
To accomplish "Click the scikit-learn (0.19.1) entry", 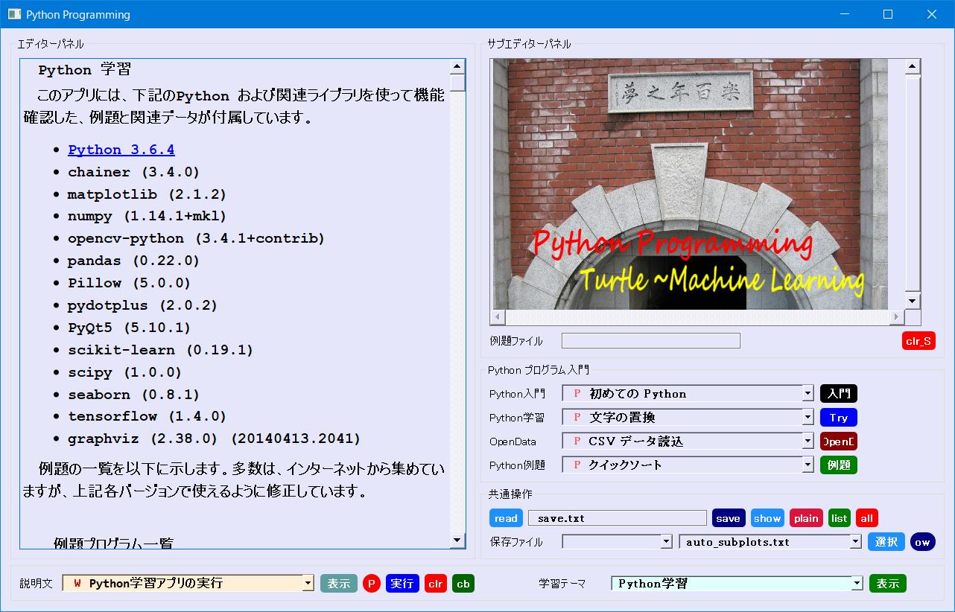I will coord(161,350).
